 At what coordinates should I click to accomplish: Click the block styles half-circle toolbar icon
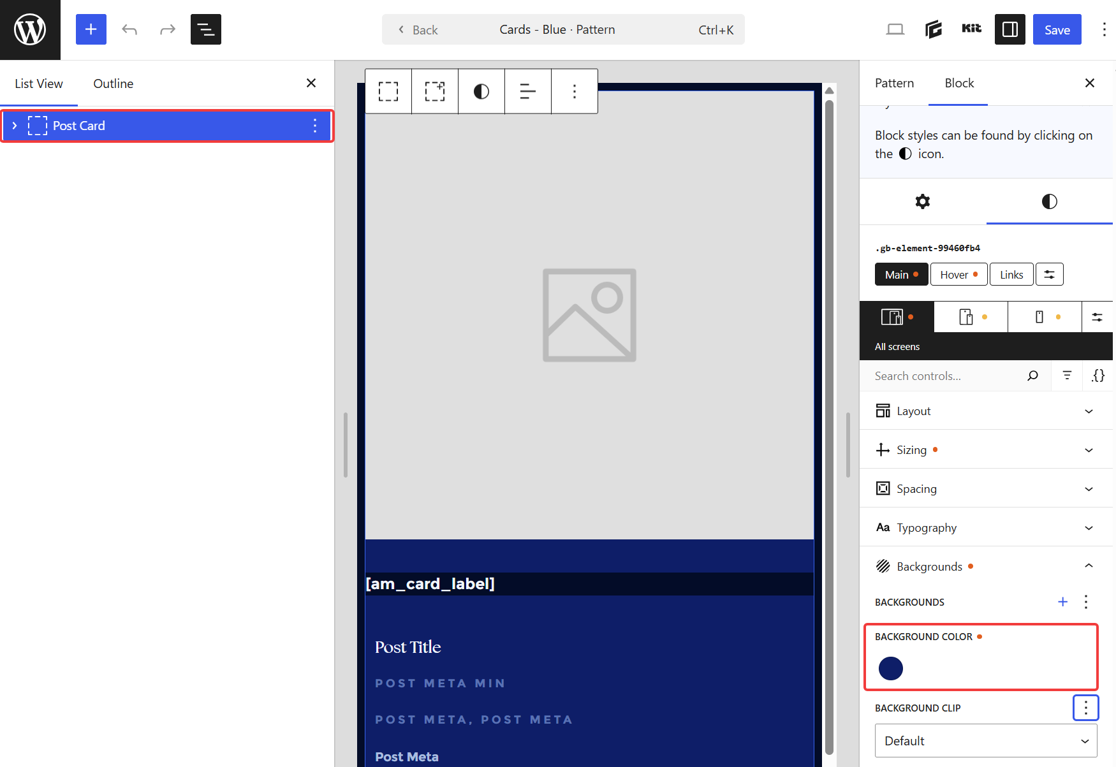(481, 91)
